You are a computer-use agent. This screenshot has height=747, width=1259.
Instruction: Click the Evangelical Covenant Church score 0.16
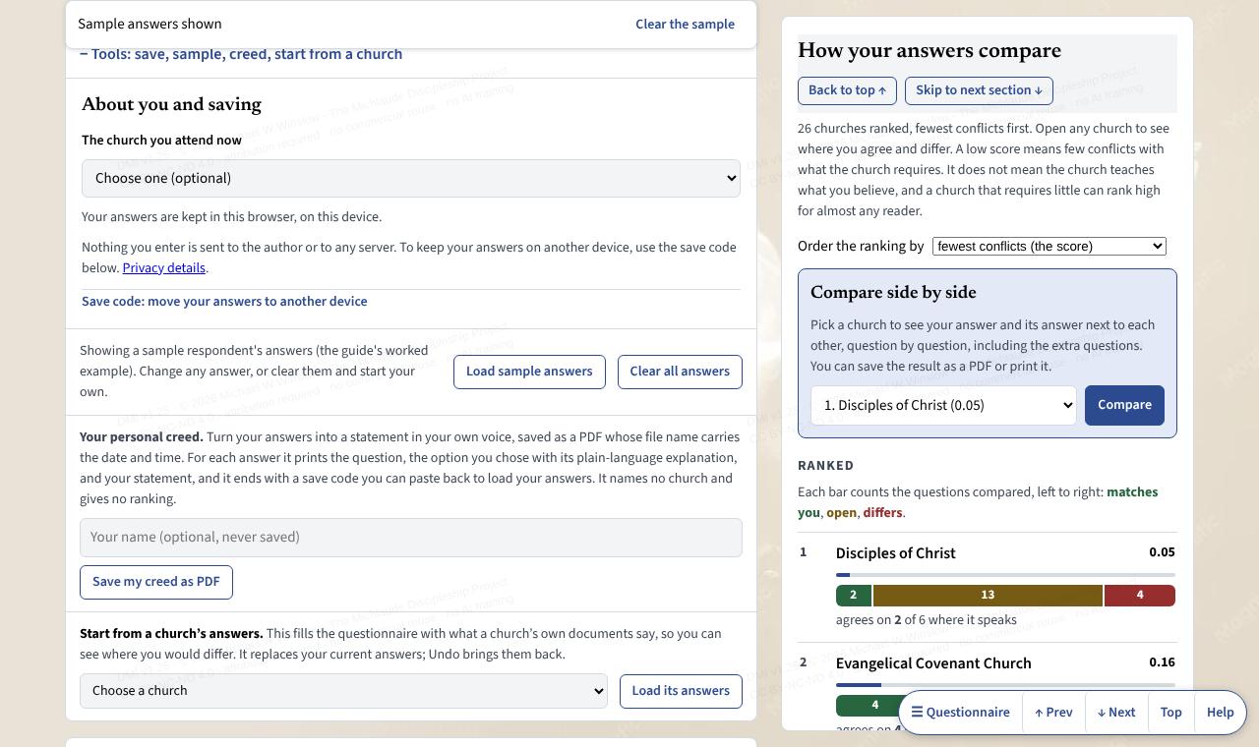pos(1162,662)
